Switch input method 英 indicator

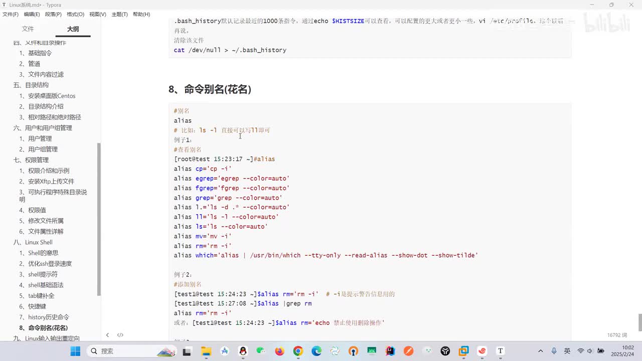click(567, 351)
